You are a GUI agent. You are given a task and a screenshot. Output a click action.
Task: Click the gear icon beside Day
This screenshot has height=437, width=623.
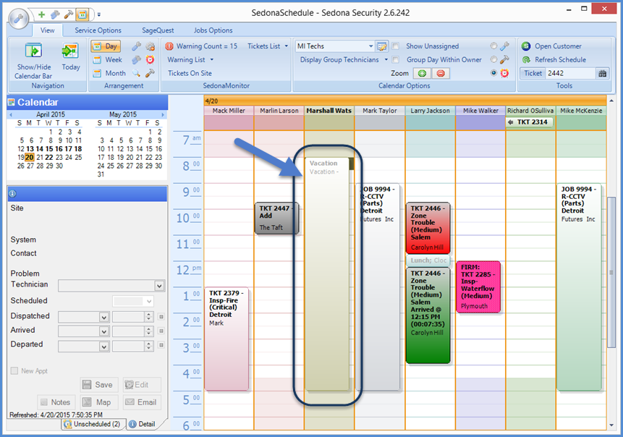click(151, 46)
